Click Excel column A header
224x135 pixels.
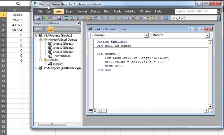15,10
